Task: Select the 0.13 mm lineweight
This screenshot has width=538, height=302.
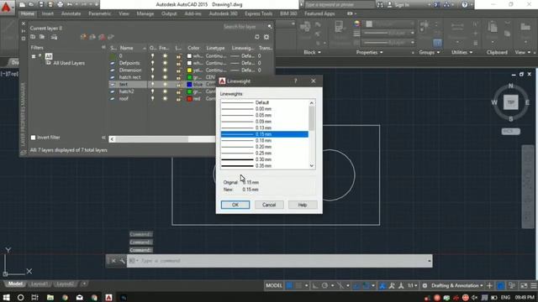Action: [265, 128]
